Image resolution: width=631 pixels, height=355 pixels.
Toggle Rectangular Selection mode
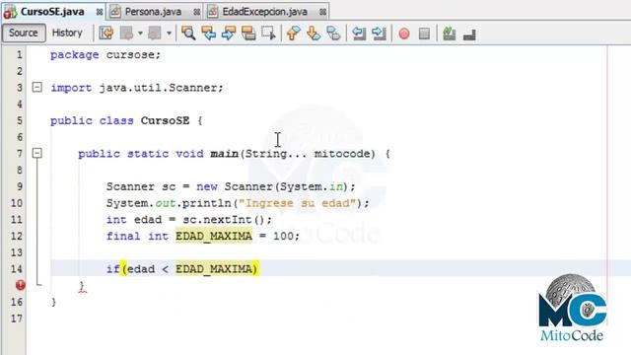click(x=268, y=33)
